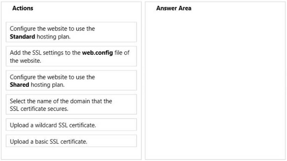Click the empty Answer Area drop zone
This screenshot has height=161, width=287.
215,86
